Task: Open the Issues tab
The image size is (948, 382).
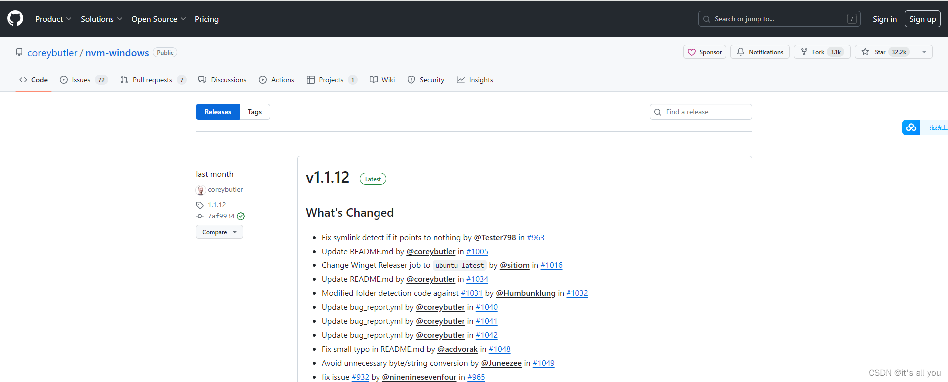Action: point(84,80)
